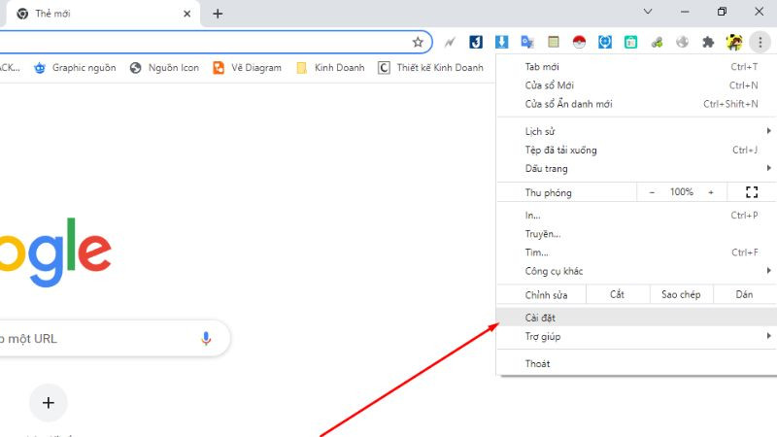Close the Chrome three-dot menu button

(x=760, y=42)
